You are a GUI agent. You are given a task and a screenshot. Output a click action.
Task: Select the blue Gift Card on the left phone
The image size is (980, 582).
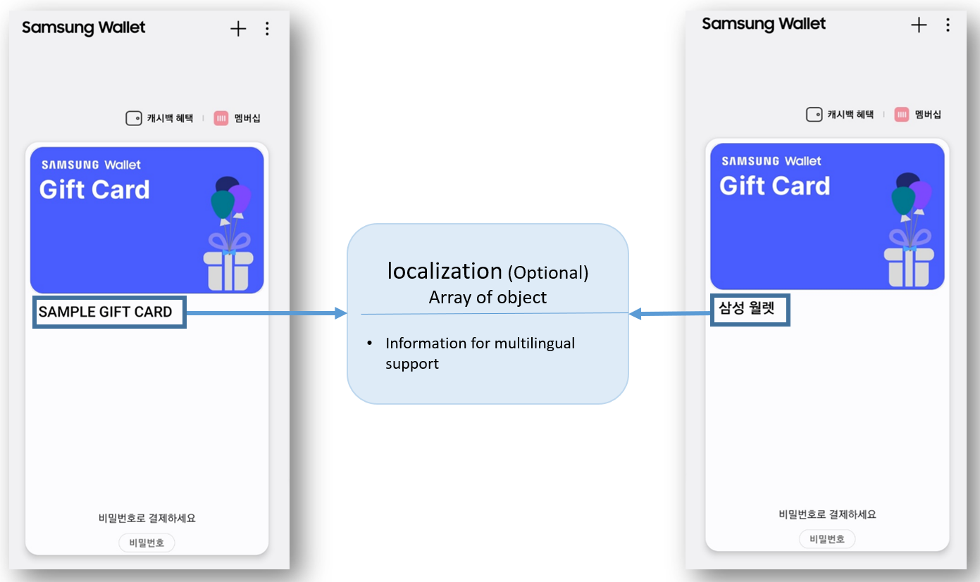(147, 220)
